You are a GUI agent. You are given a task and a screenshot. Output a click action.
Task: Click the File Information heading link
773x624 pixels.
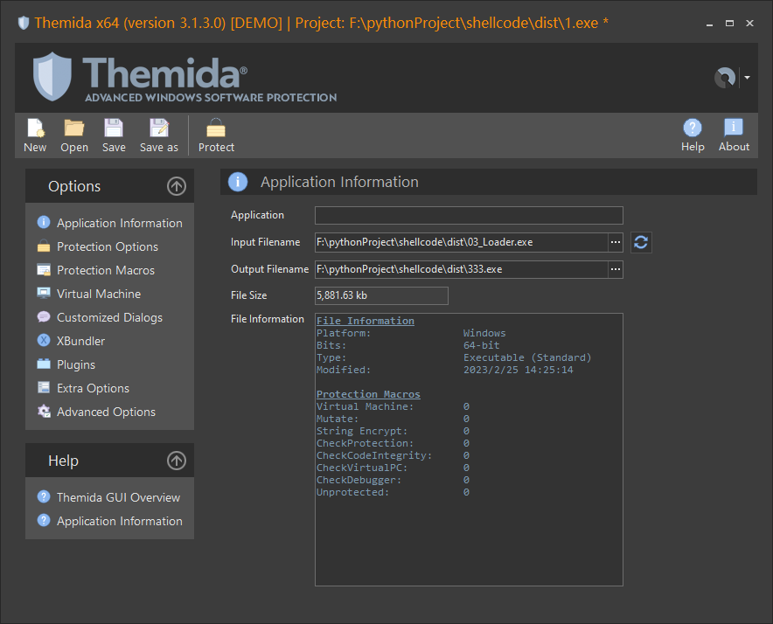click(x=366, y=321)
